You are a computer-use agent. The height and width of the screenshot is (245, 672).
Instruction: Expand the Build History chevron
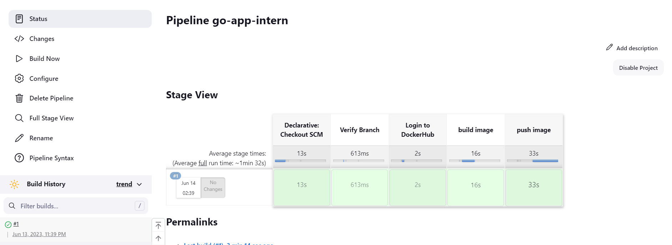(139, 184)
